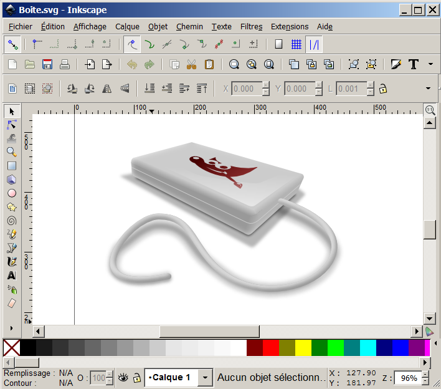Redo the last undone action

coord(149,64)
